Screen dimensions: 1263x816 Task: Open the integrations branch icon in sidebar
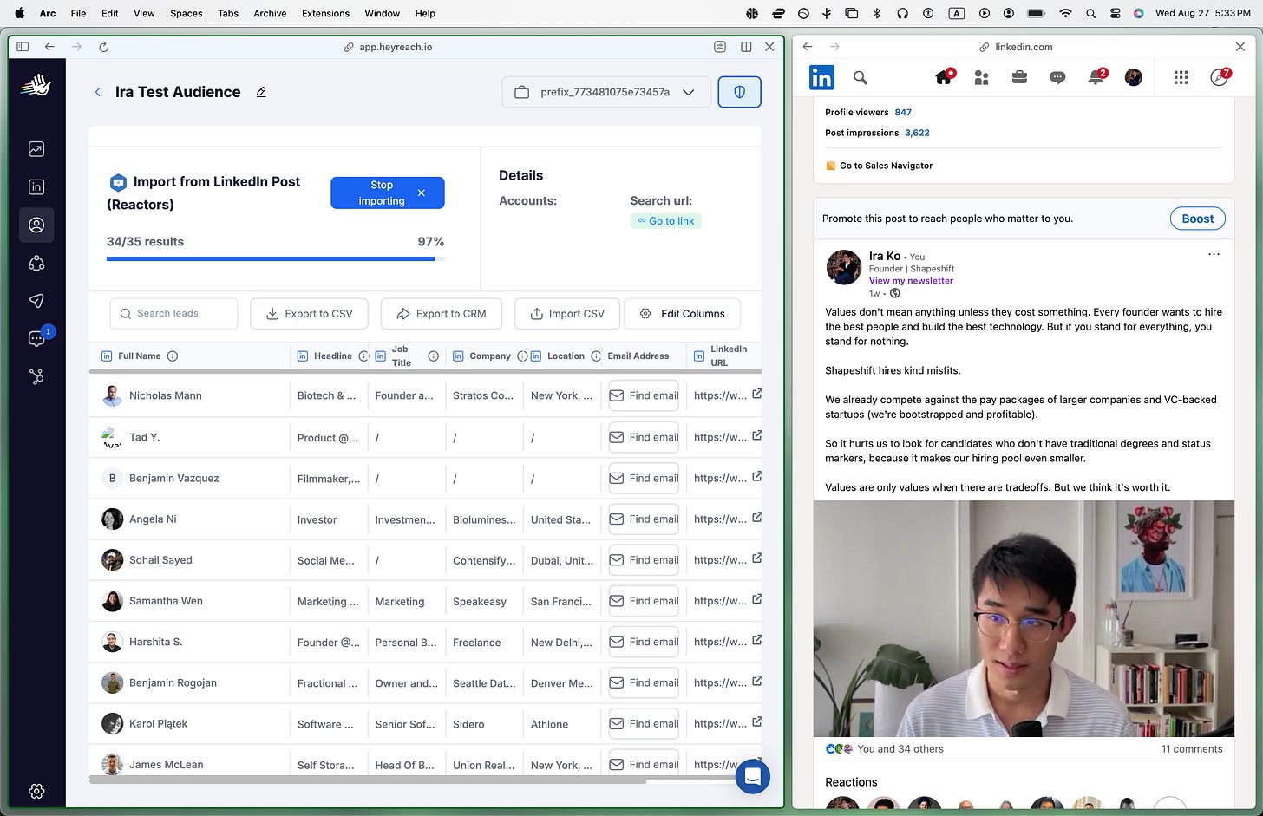click(36, 376)
